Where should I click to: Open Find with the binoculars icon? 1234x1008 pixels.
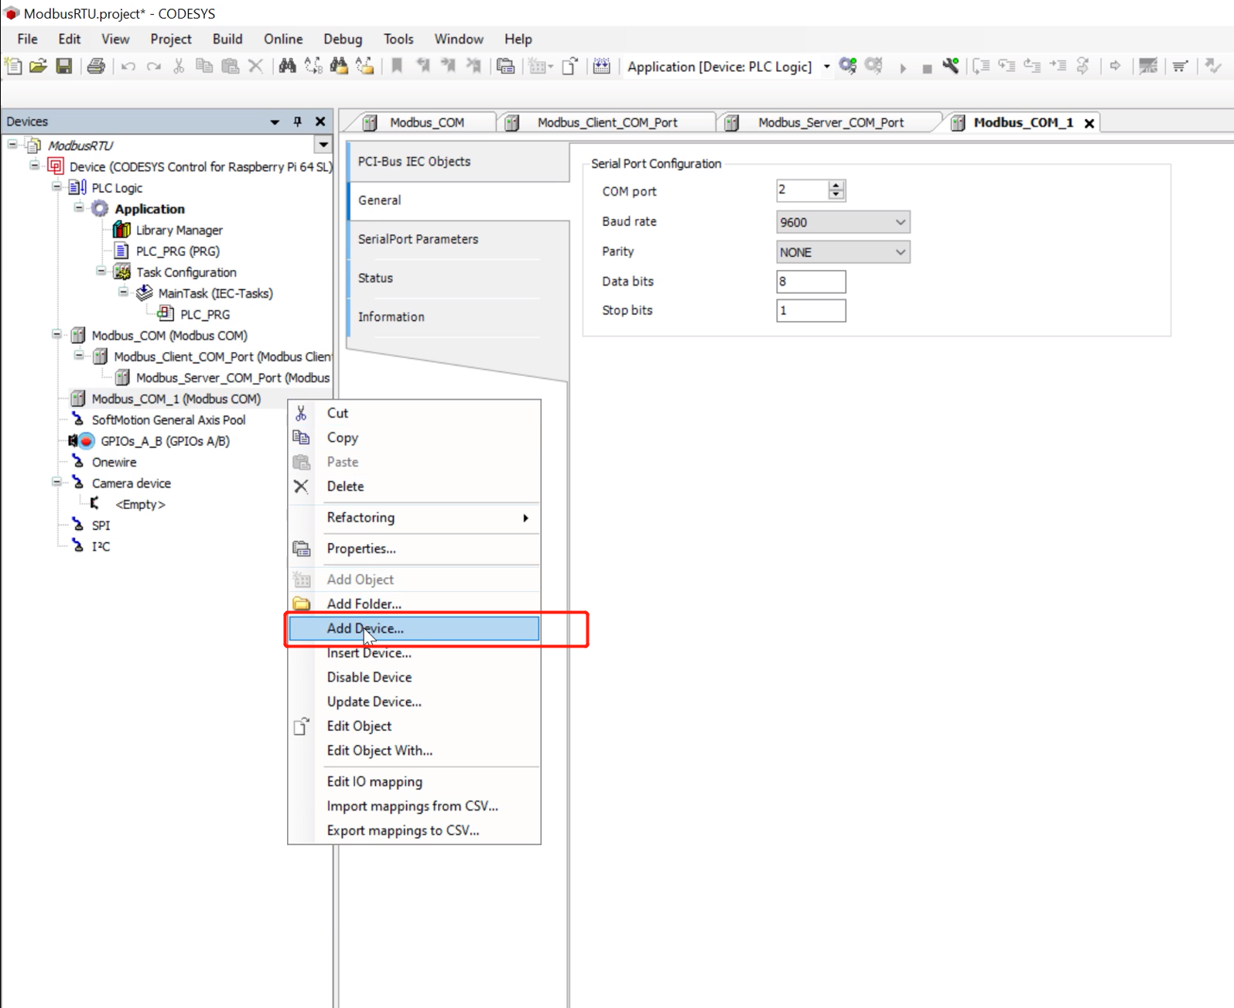coord(288,67)
